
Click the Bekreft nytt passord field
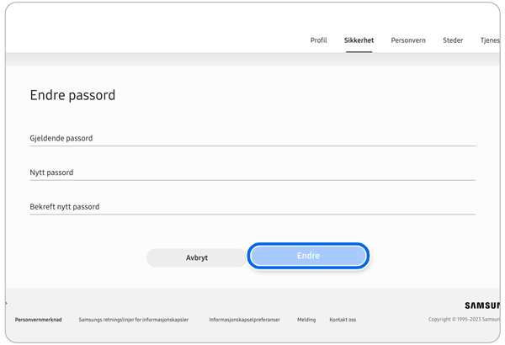tap(252, 207)
